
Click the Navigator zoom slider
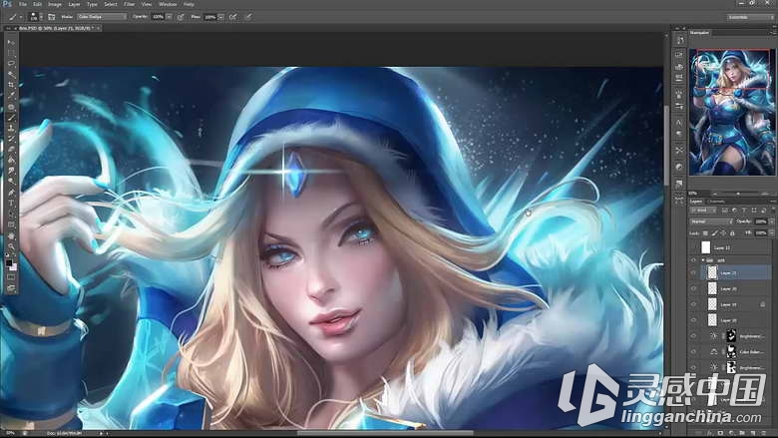tap(739, 193)
